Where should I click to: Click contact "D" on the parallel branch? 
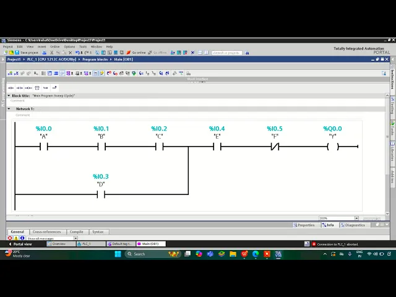[101, 194]
